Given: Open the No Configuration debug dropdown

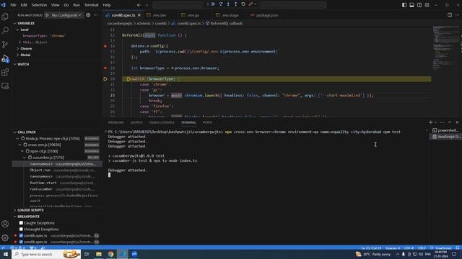Looking at the screenshot, I should (x=66, y=15).
